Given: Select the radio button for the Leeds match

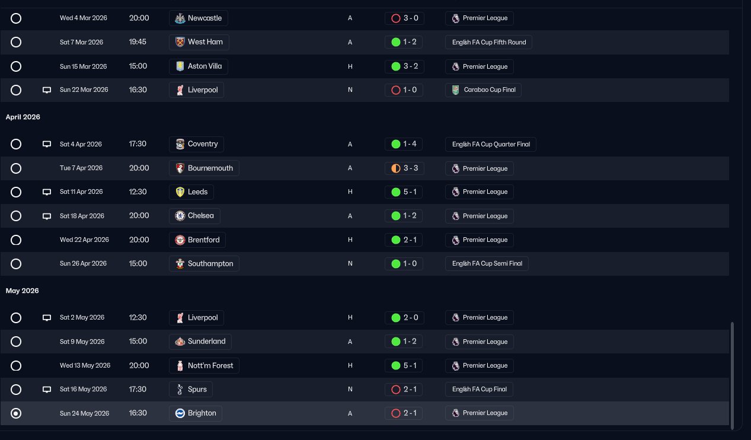Looking at the screenshot, I should [16, 192].
